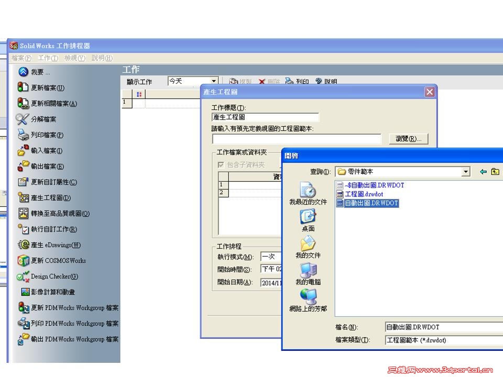
Task: Launch the 產生工程圖(D) task icon
Action: coord(23,197)
